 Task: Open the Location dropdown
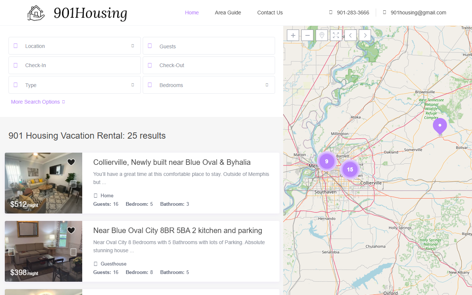pos(74,46)
